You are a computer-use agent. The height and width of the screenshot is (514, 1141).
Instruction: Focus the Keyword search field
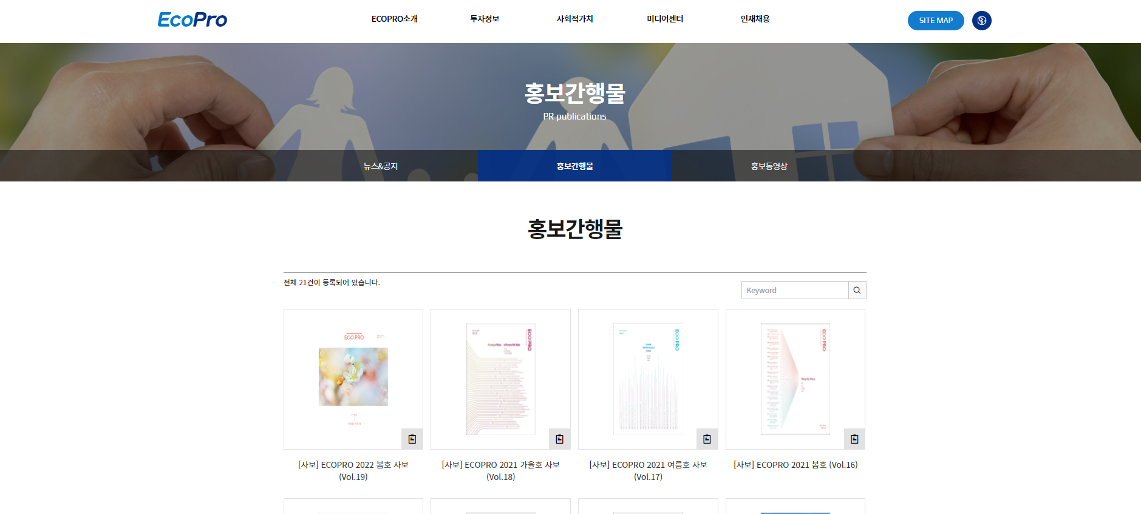(x=795, y=290)
